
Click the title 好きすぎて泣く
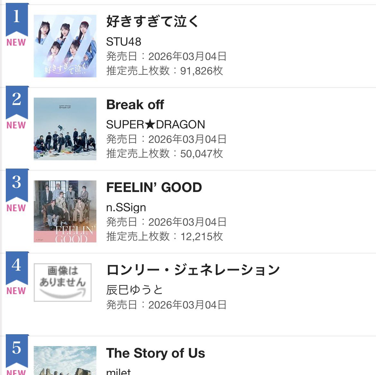click(153, 22)
